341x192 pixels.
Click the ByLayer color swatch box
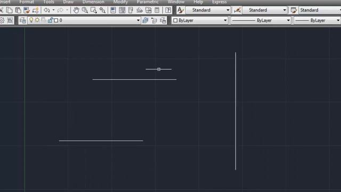tap(175, 20)
